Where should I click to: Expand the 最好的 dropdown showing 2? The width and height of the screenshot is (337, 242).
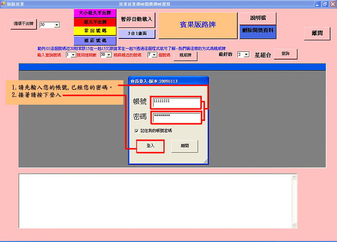tap(246, 55)
